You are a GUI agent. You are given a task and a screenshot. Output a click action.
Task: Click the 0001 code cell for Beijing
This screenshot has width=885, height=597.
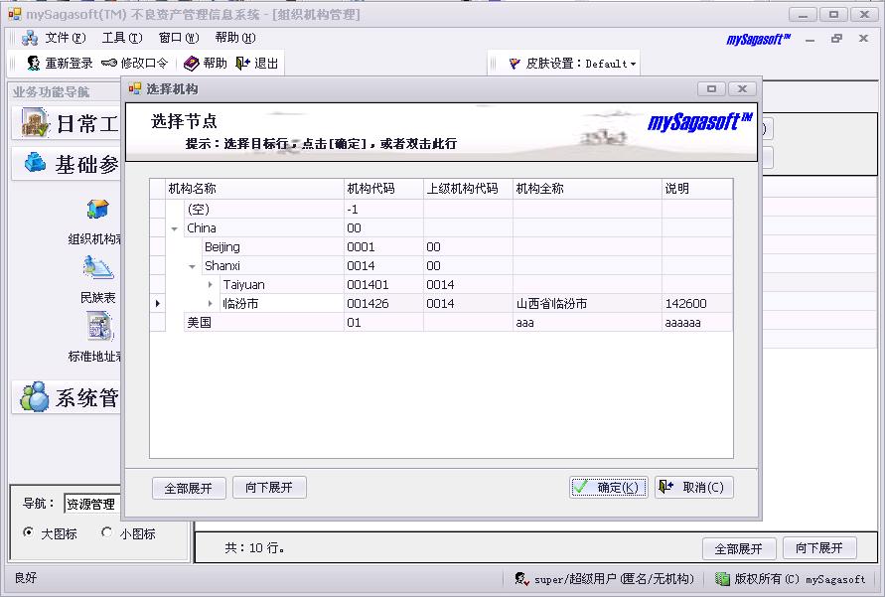click(383, 247)
